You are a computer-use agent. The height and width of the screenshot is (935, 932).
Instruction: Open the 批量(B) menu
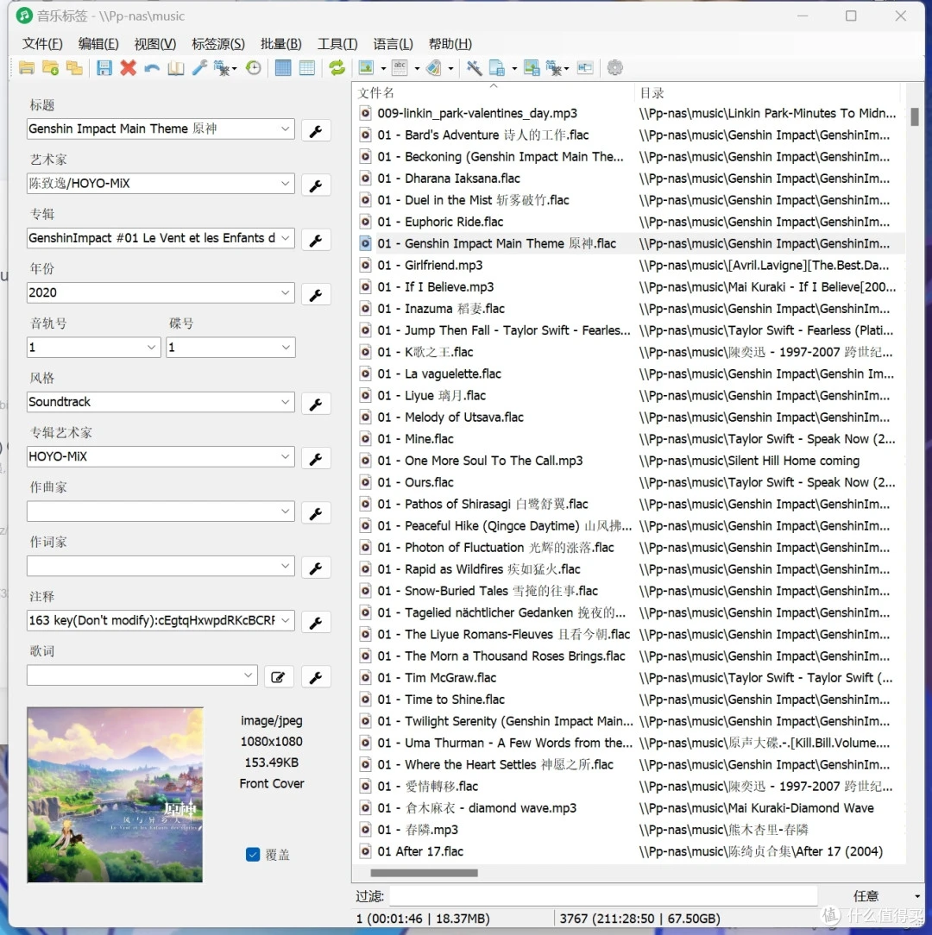(280, 44)
